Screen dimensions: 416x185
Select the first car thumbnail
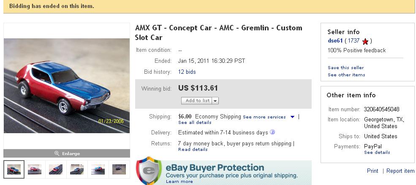[x=14, y=169]
